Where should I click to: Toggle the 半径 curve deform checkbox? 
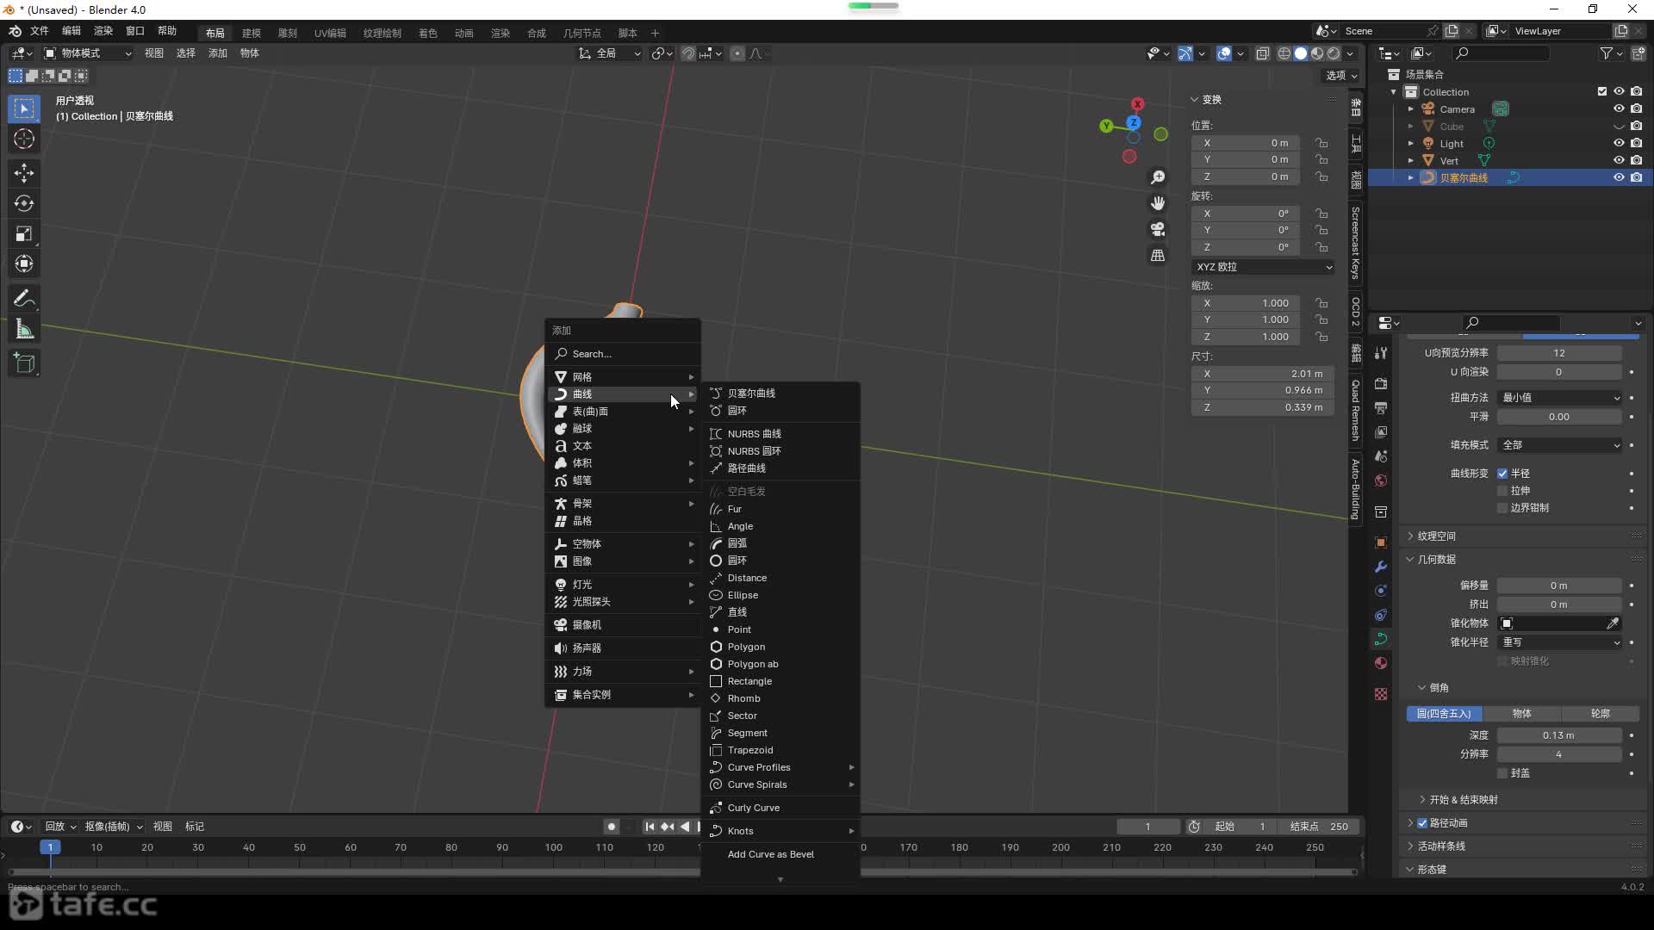(1502, 474)
